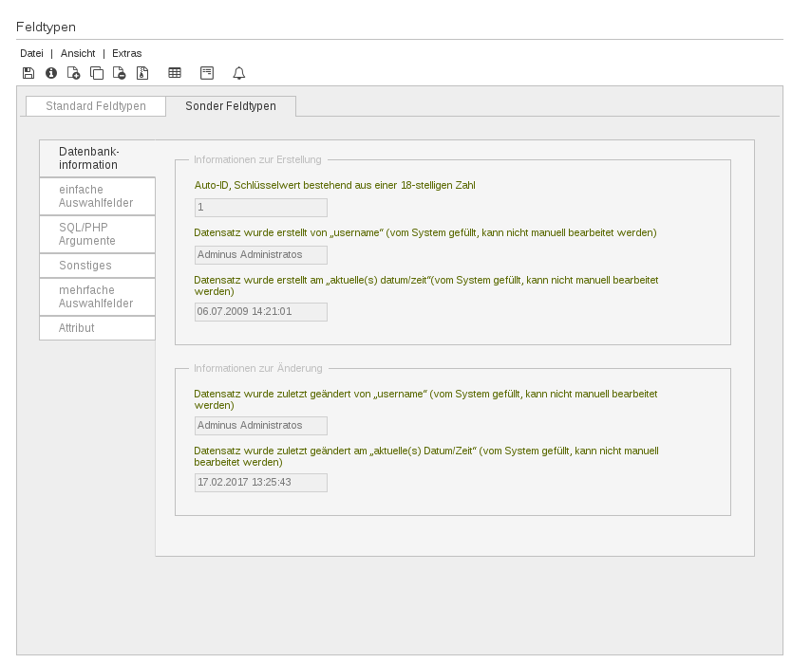Create new record with plus-document icon
This screenshot has height=663, width=792.
(74, 73)
